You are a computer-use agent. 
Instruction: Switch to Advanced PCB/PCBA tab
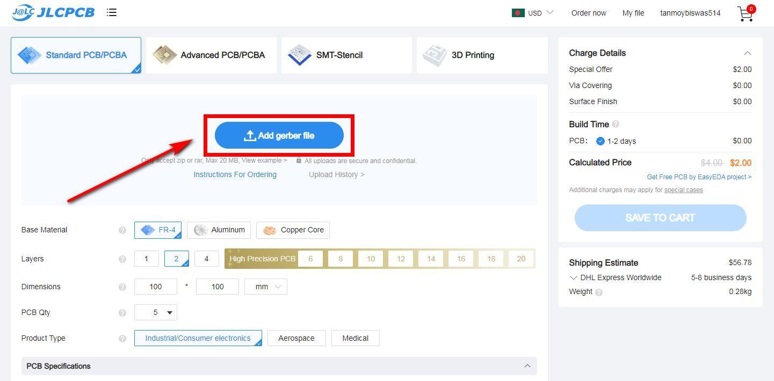[x=211, y=55]
